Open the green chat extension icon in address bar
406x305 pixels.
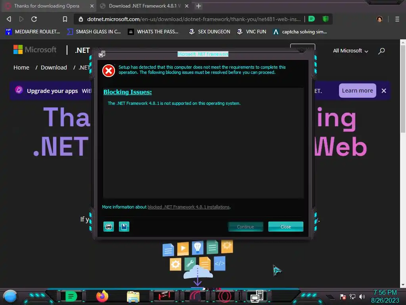[x=312, y=19]
